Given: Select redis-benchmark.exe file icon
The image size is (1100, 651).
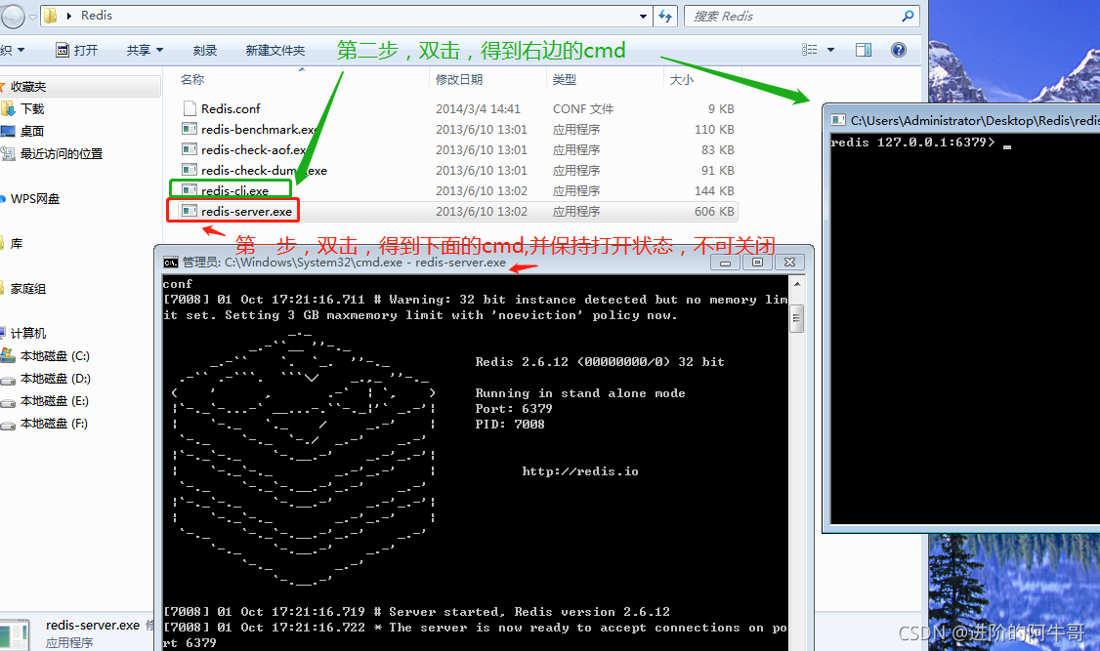Looking at the screenshot, I should click(189, 129).
